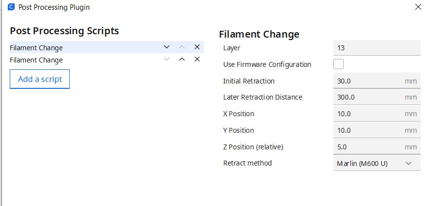The image size is (427, 206).
Task: Click the Cura logo in title bar
Action: point(11,7)
